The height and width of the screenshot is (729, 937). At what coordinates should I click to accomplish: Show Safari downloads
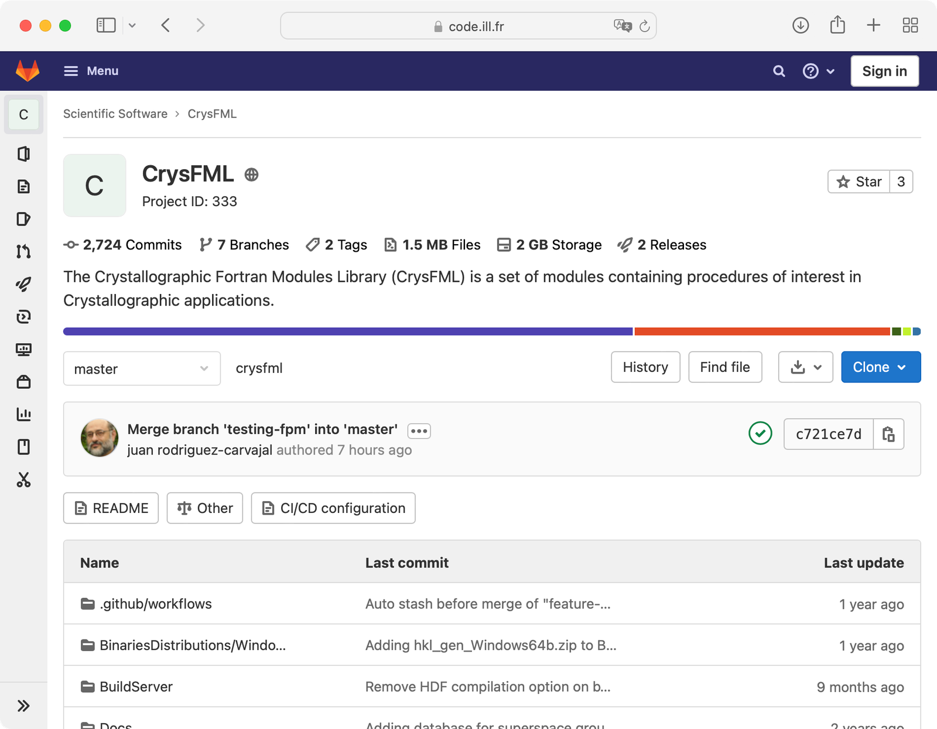coord(801,25)
